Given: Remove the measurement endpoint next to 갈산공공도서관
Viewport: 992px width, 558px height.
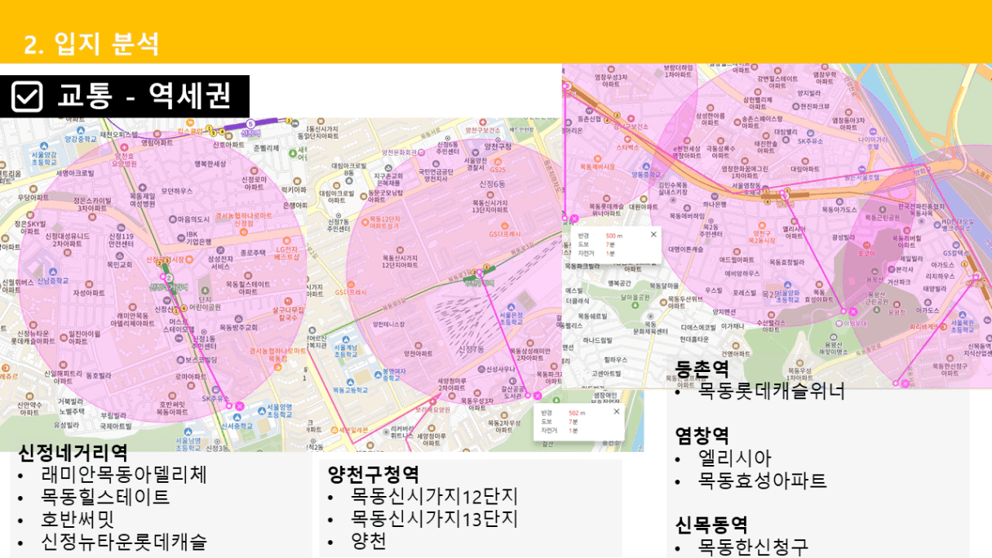Looking at the screenshot, I should (538, 395).
